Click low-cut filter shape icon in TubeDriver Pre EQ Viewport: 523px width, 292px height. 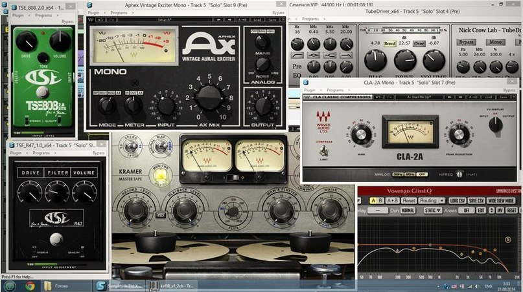click(297, 55)
